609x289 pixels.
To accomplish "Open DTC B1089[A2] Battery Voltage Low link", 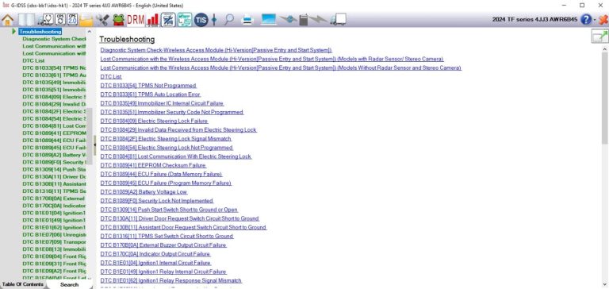I will (x=144, y=192).
